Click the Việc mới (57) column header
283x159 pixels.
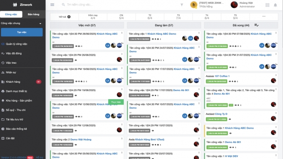pyautogui.click(x=87, y=25)
